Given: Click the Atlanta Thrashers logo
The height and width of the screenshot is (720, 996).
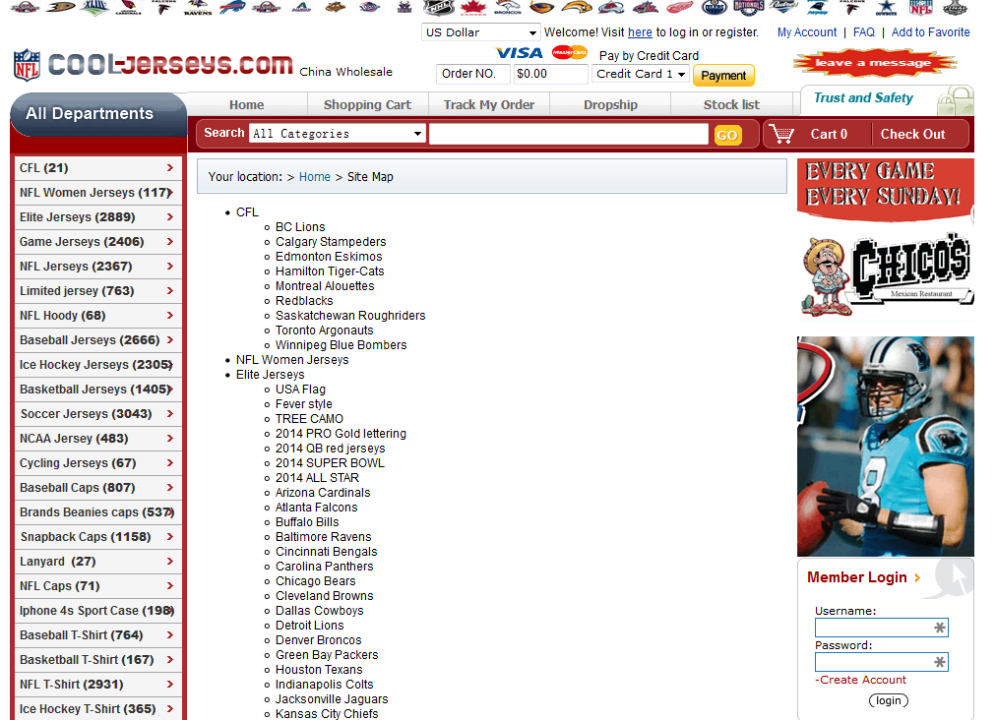Looking at the screenshot, I should (x=542, y=7).
